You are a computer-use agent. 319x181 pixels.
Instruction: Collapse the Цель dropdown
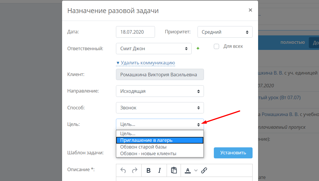tap(160, 124)
